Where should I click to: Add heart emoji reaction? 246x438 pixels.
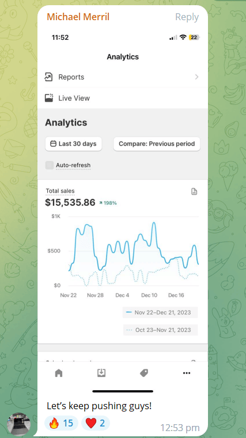tap(96, 423)
